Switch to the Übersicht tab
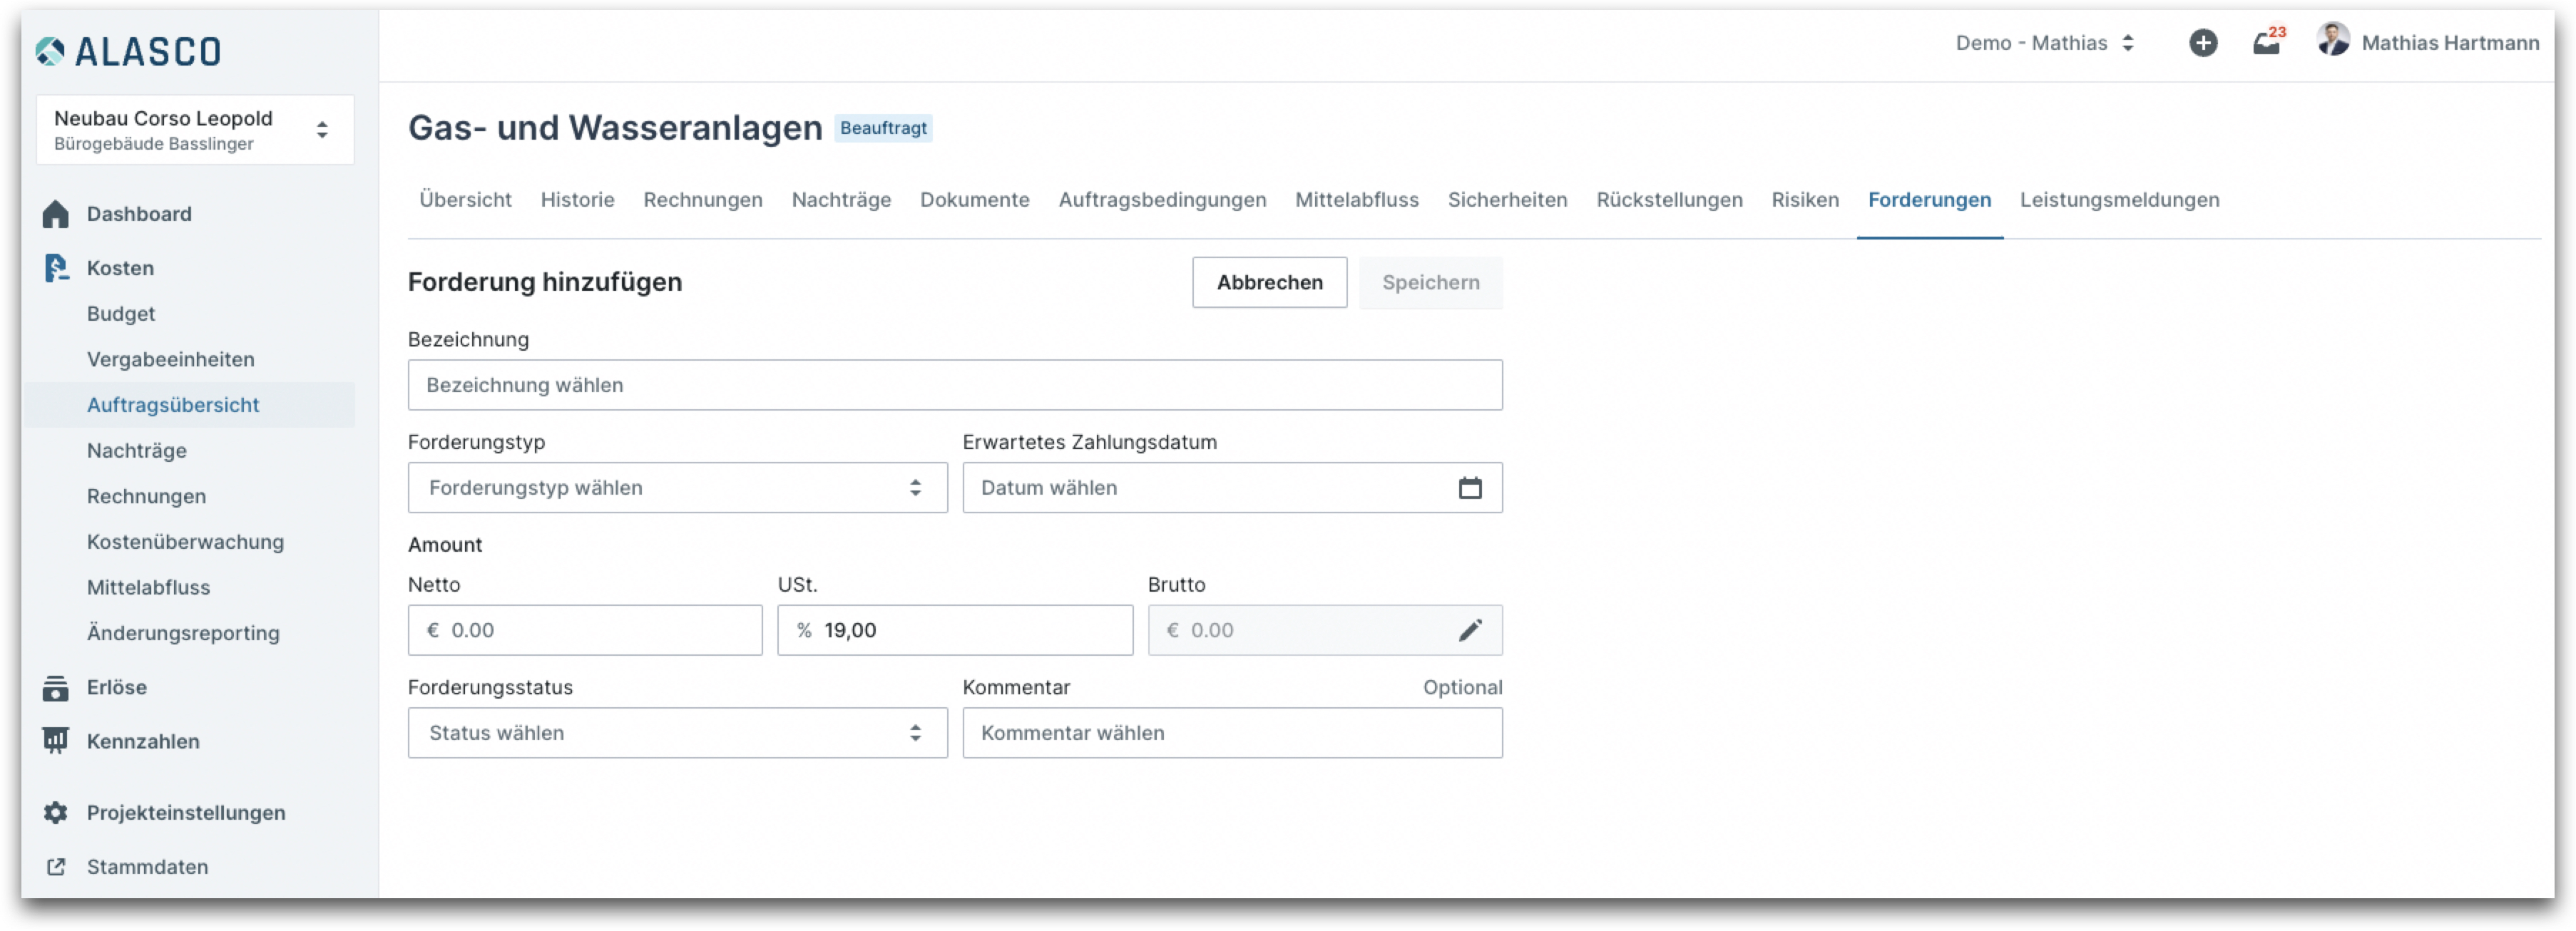2576x931 pixels. coord(465,200)
